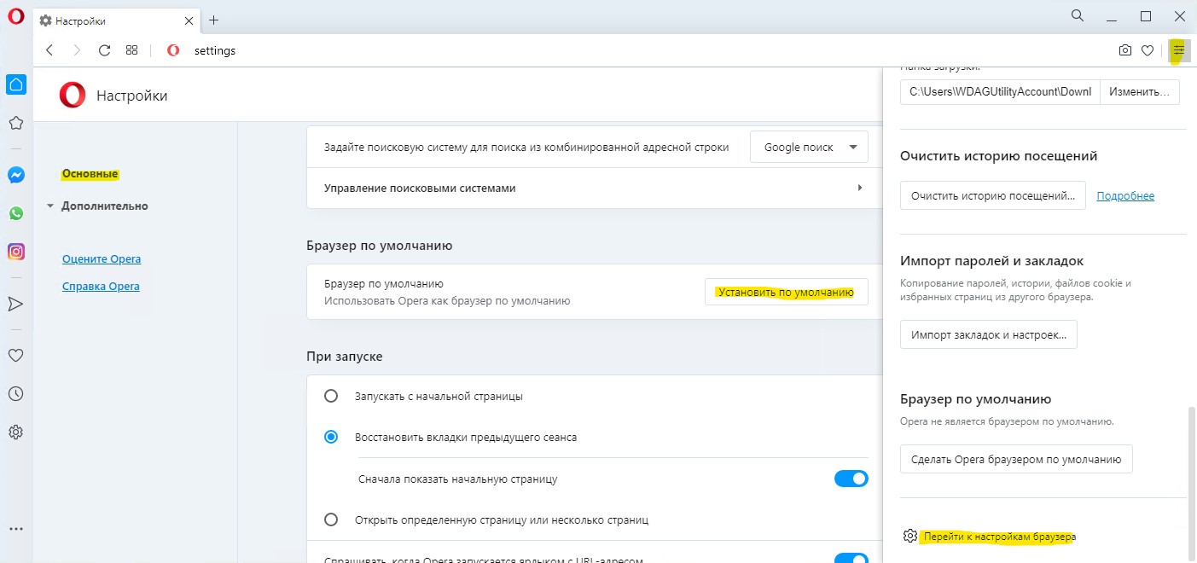Screen dimensions: 1197x563
Task: Go back with the back arrow
Action: click(49, 50)
